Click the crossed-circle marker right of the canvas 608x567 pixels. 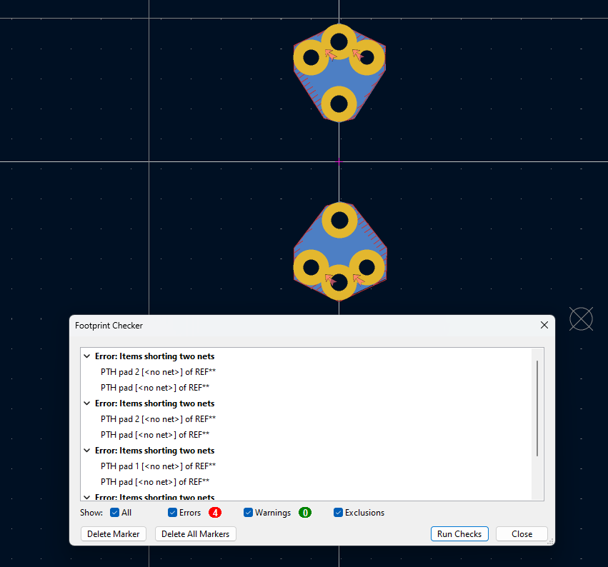pos(581,318)
